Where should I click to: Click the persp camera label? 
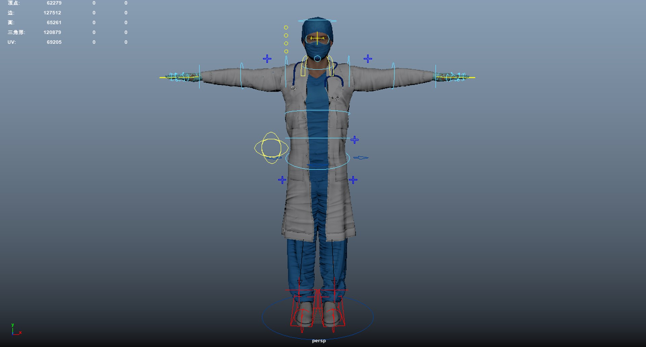(x=319, y=341)
